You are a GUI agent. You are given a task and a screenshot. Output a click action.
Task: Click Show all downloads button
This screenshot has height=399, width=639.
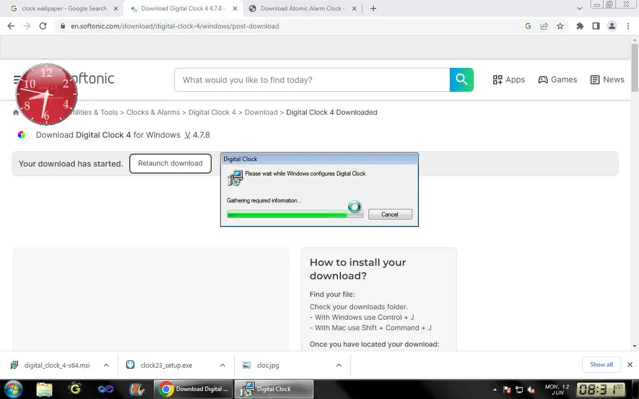(601, 365)
